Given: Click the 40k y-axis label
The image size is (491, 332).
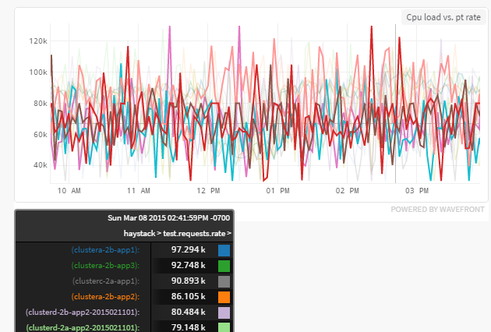Looking at the screenshot, I should click(41, 165).
